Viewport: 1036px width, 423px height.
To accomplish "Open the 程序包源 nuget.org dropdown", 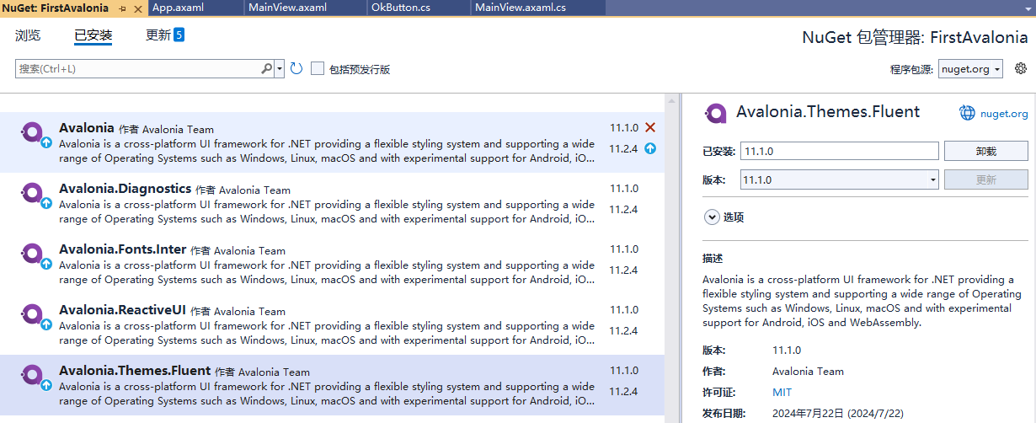I will click(970, 69).
